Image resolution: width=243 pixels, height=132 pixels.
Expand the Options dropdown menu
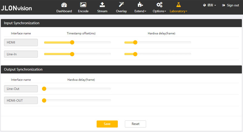click(x=159, y=11)
